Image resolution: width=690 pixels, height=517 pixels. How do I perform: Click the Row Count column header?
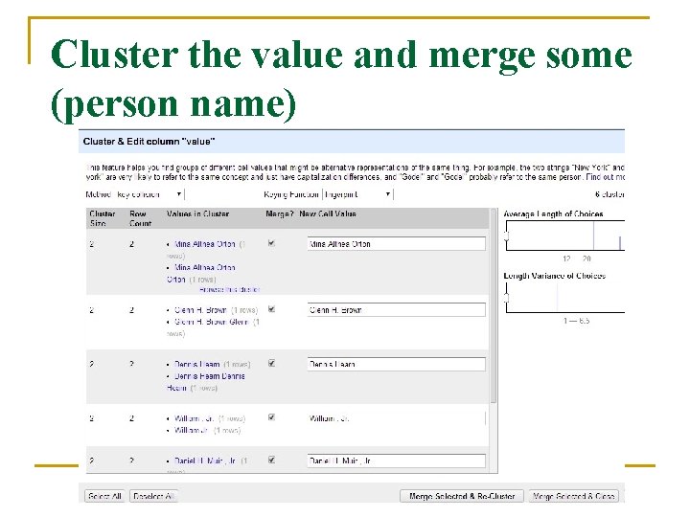pyautogui.click(x=140, y=218)
